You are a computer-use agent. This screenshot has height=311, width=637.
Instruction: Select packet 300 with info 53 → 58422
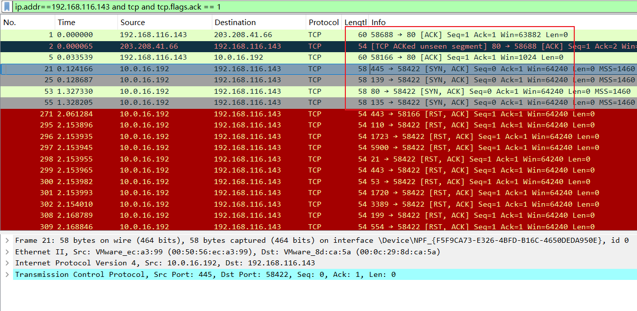point(318,182)
